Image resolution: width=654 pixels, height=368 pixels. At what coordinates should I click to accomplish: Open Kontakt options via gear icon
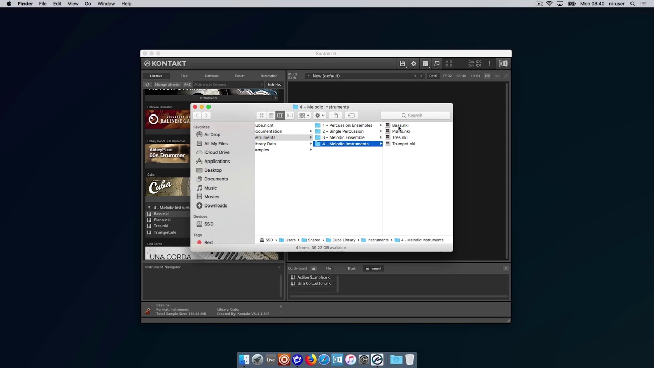(414, 64)
